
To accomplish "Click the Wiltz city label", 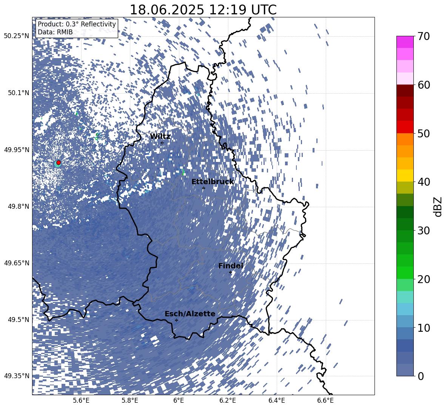I will [160, 136].
